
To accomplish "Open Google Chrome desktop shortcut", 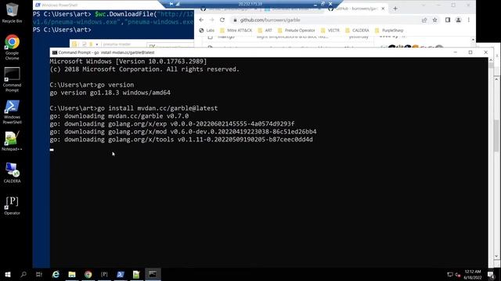I will pos(12,47).
